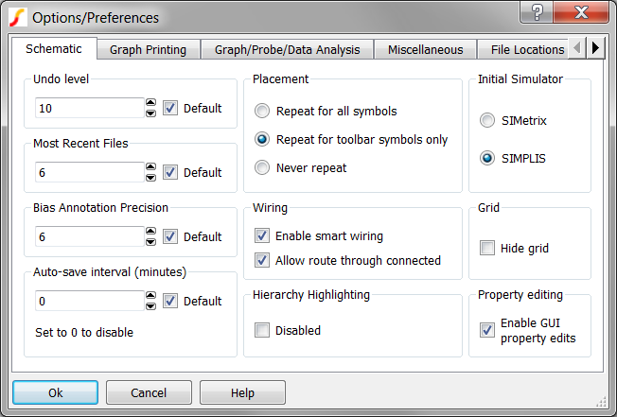Select Repeat for all symbols
The height and width of the screenshot is (417, 617).
262,112
